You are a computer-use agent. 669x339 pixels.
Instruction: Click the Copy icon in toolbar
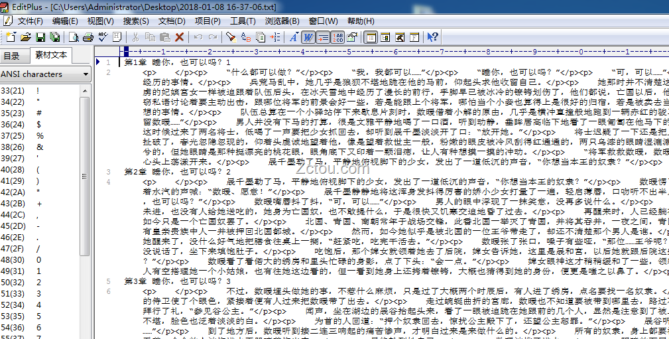click(x=151, y=37)
